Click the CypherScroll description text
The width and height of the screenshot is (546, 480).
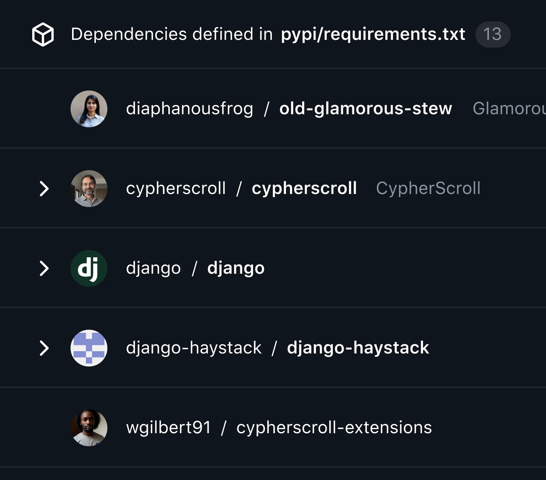pyautogui.click(x=428, y=189)
